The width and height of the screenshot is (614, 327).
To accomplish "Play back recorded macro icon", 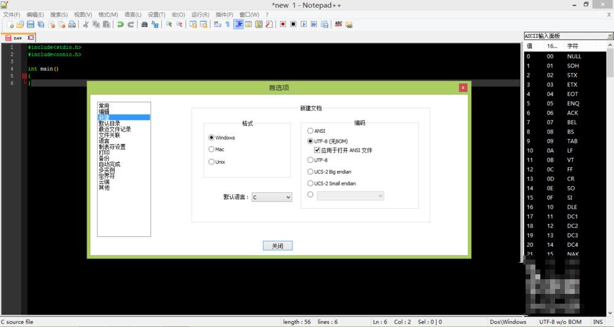I will (303, 24).
